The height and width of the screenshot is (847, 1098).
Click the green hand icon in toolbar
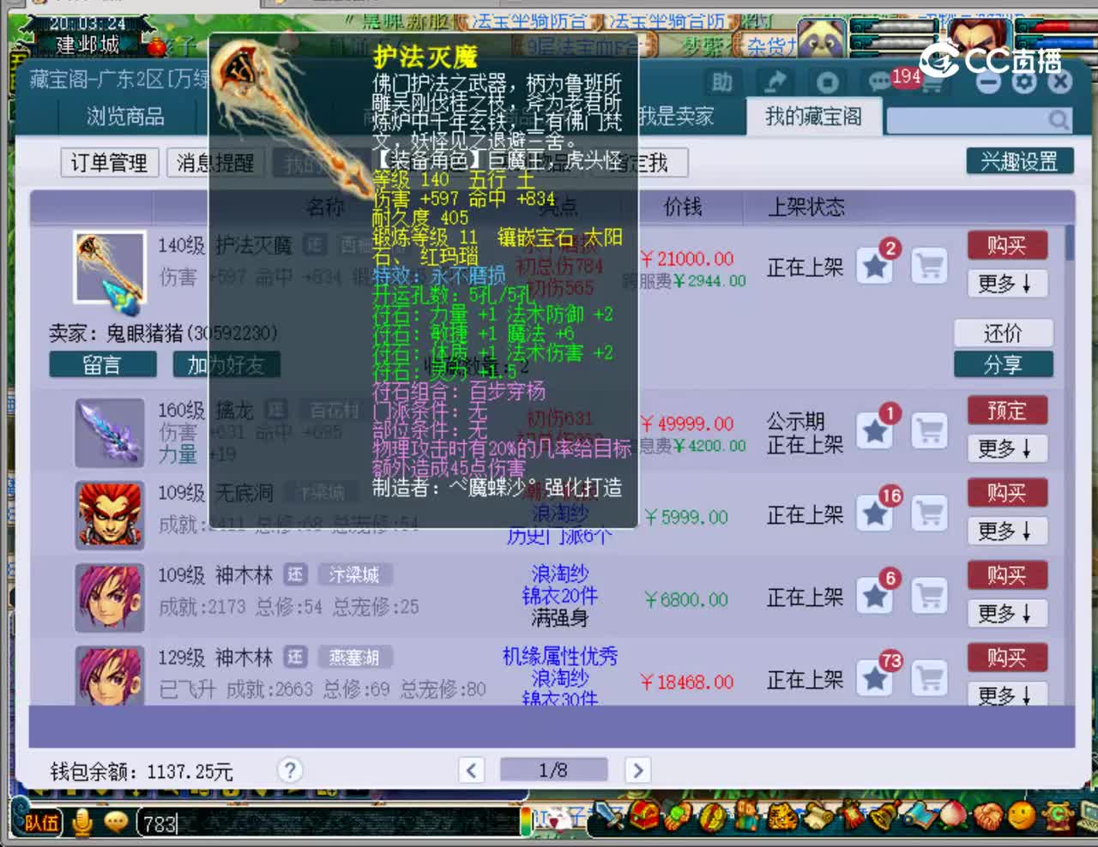click(x=678, y=814)
